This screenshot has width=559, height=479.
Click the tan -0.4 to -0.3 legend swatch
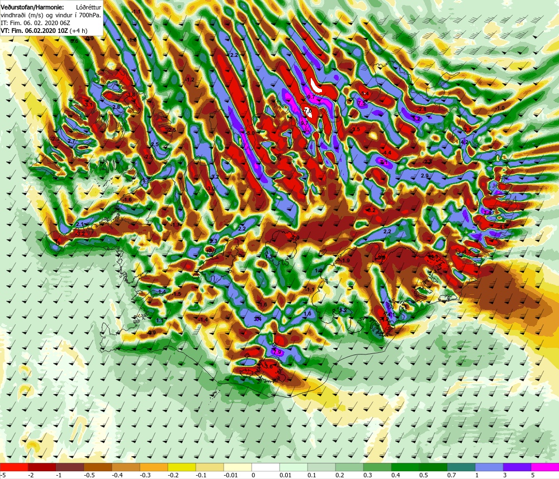(x=126, y=467)
